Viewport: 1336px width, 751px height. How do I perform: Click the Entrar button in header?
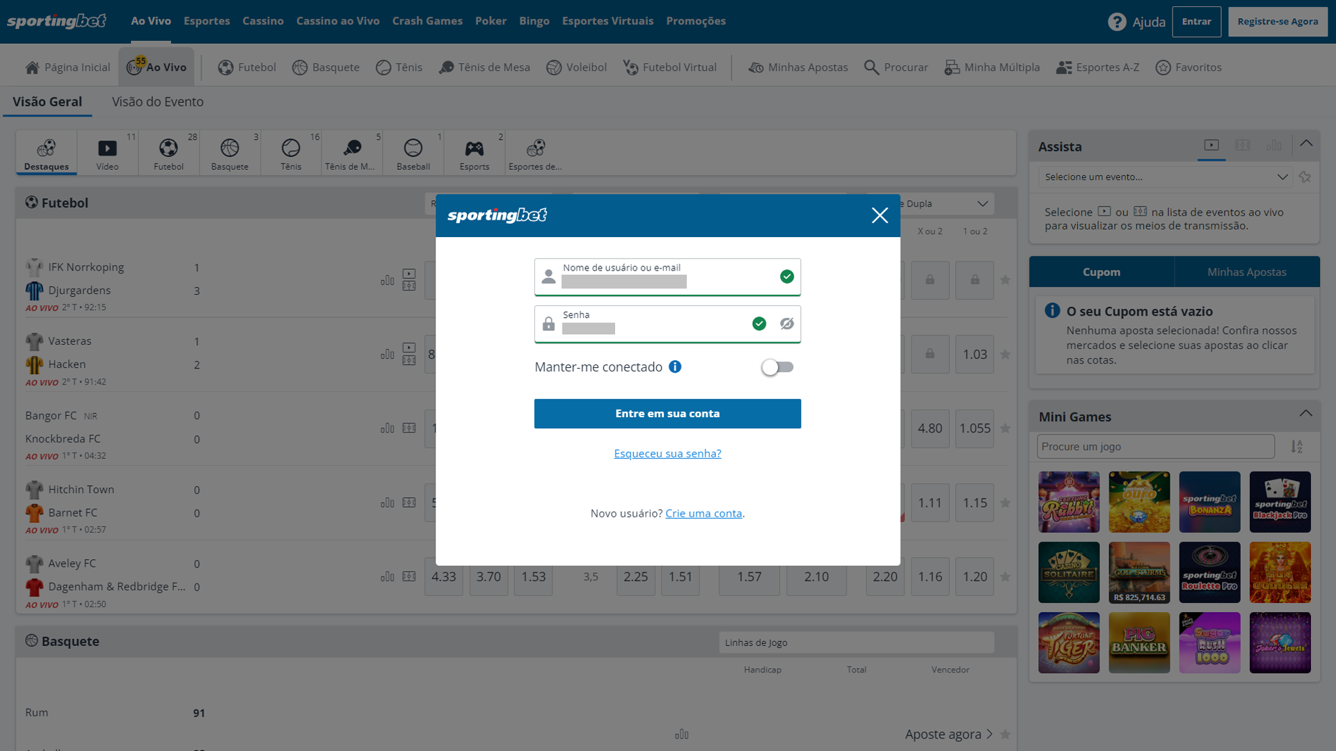tap(1196, 22)
